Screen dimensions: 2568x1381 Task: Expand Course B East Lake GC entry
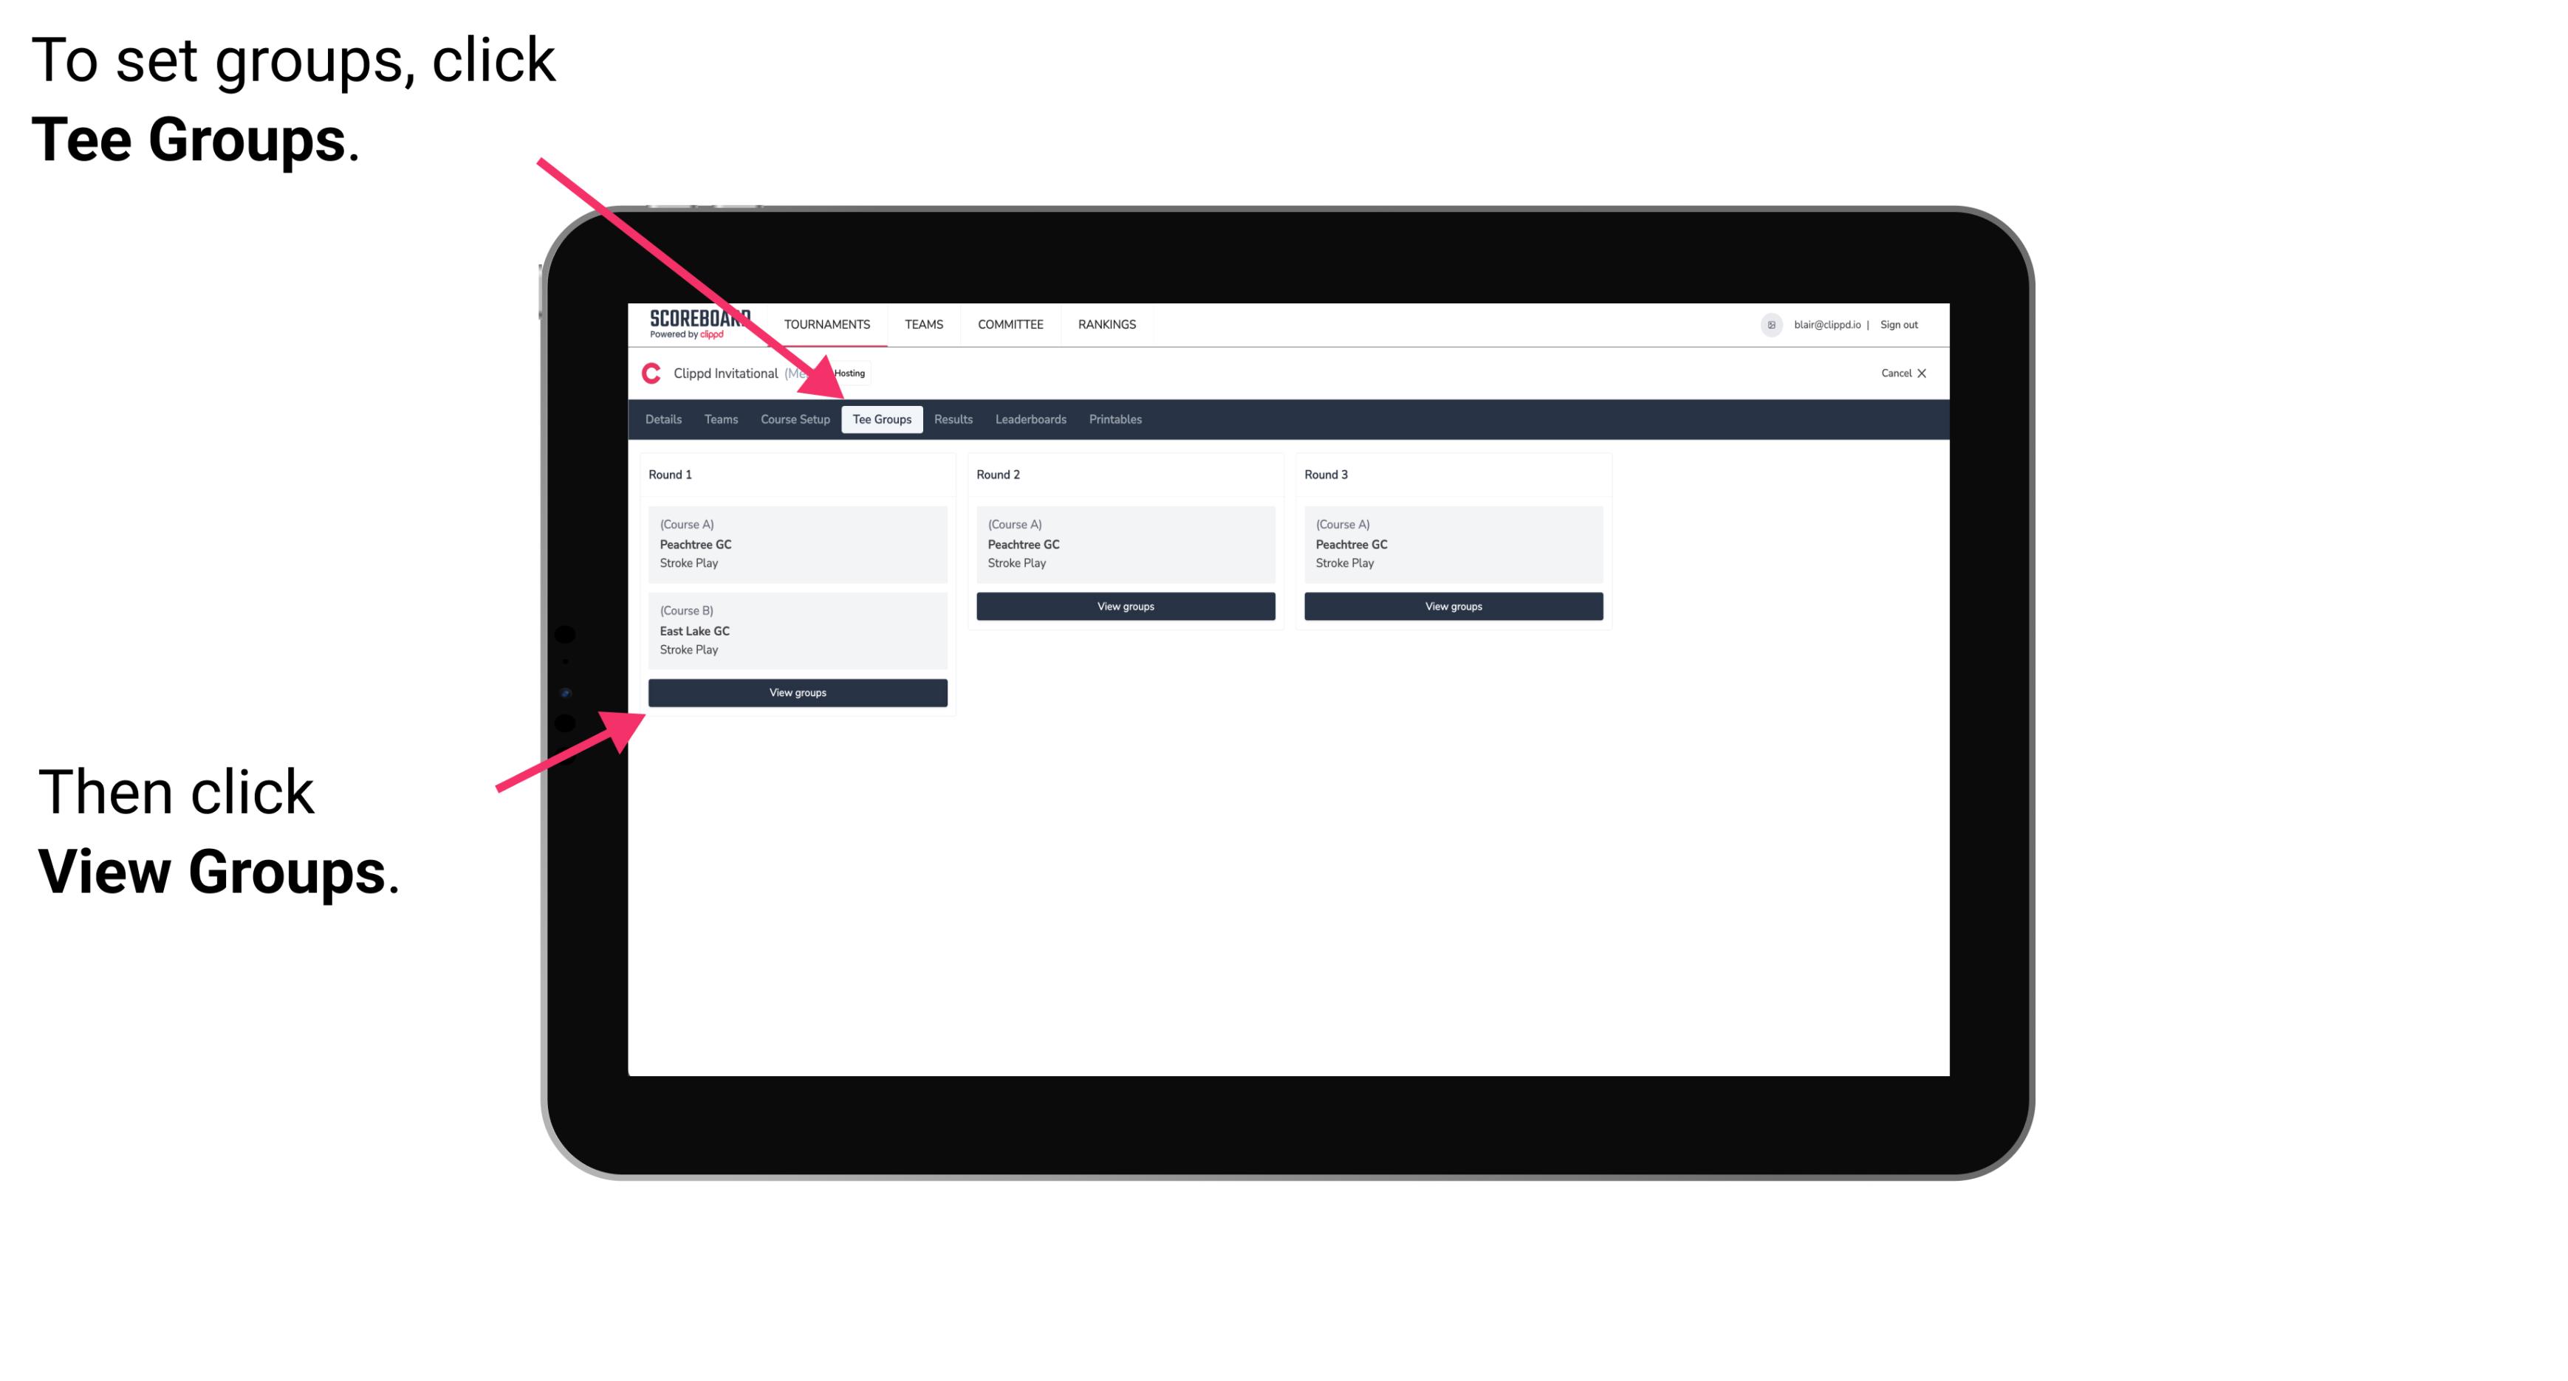tap(798, 630)
